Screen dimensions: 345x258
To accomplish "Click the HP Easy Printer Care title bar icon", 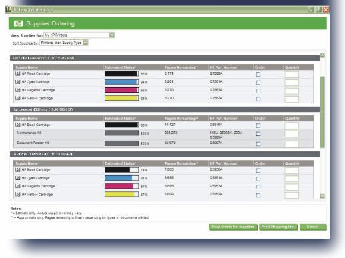I will tap(9, 9).
